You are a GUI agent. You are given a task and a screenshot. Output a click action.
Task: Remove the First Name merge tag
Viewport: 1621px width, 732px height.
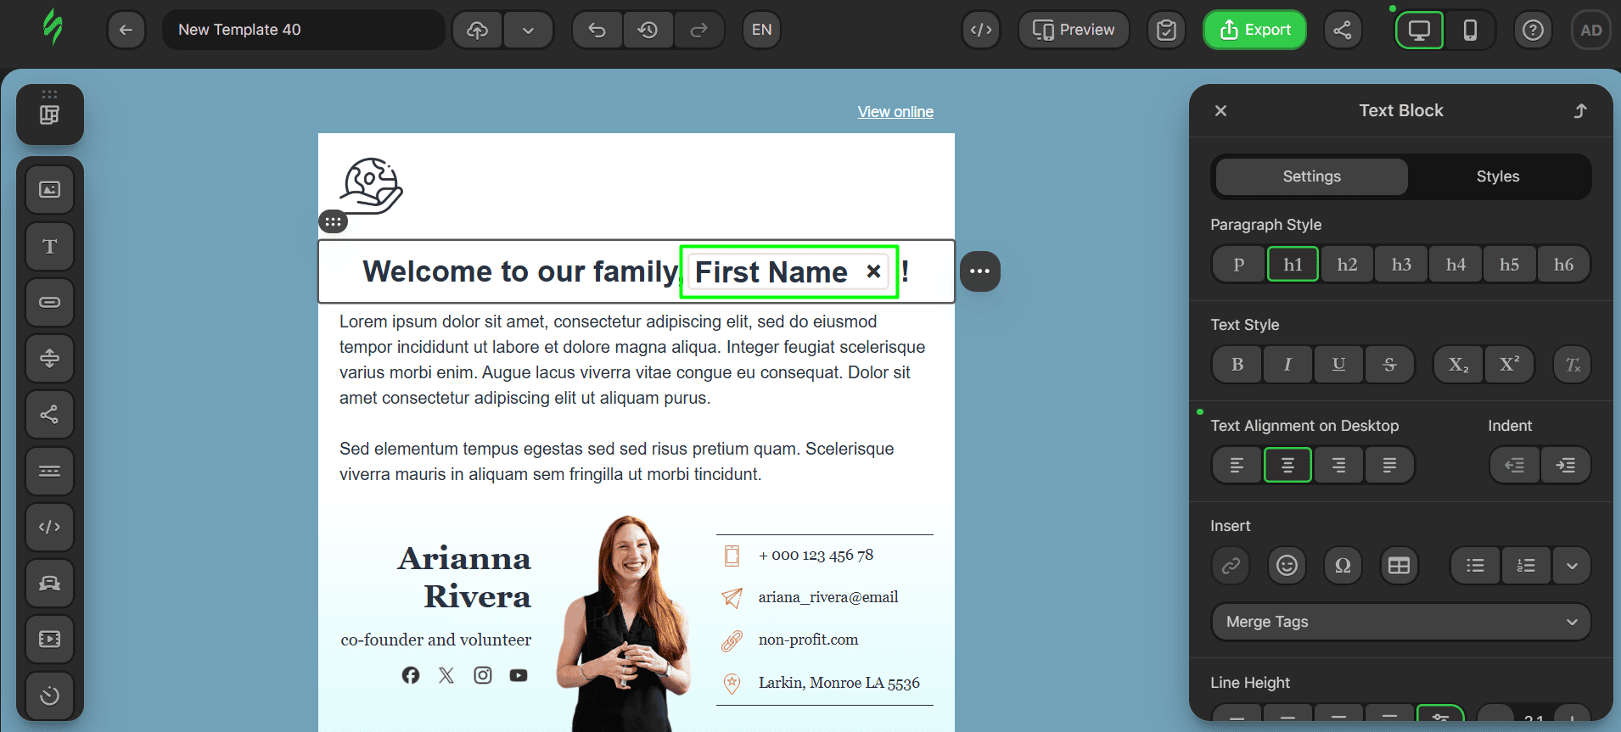[x=873, y=271]
